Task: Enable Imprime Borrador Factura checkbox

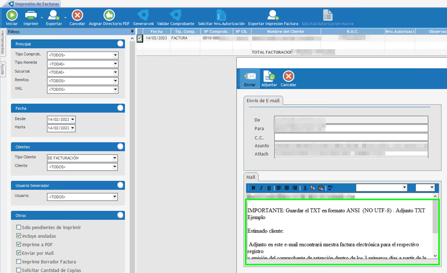Action: [18, 261]
